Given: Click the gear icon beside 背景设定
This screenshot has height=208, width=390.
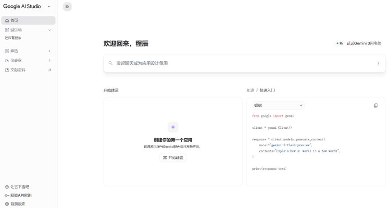Looking at the screenshot, I should click(x=7, y=204).
